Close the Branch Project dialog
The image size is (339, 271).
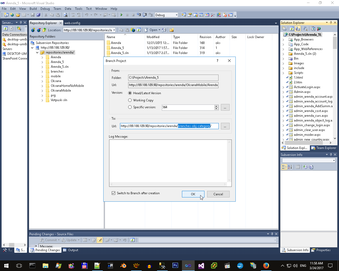coord(229,61)
